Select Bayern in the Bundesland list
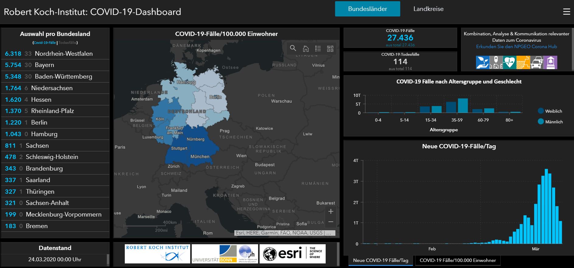 [x=55, y=65]
